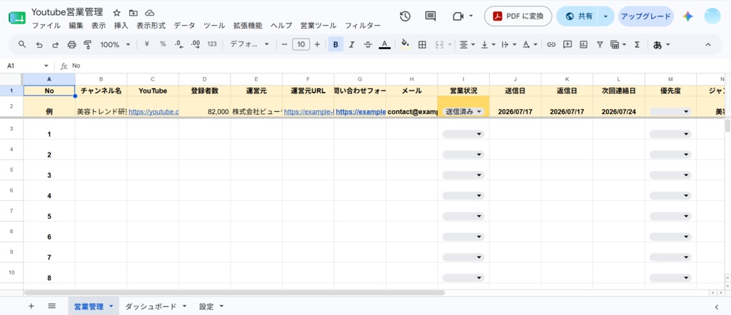Open the font family dropdown

pyautogui.click(x=249, y=45)
